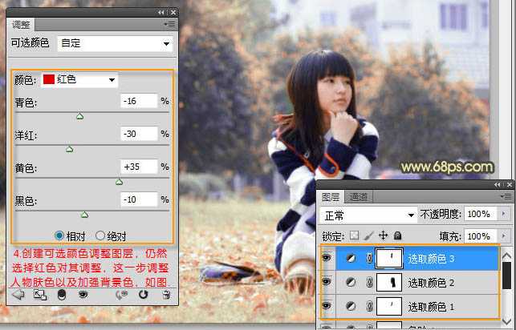This screenshot has width=516, height=330.
Task: Close the 调整 panel
Action: (173, 13)
